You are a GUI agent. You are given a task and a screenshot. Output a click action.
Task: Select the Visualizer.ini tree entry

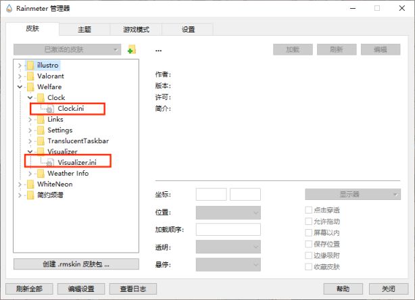pos(77,162)
